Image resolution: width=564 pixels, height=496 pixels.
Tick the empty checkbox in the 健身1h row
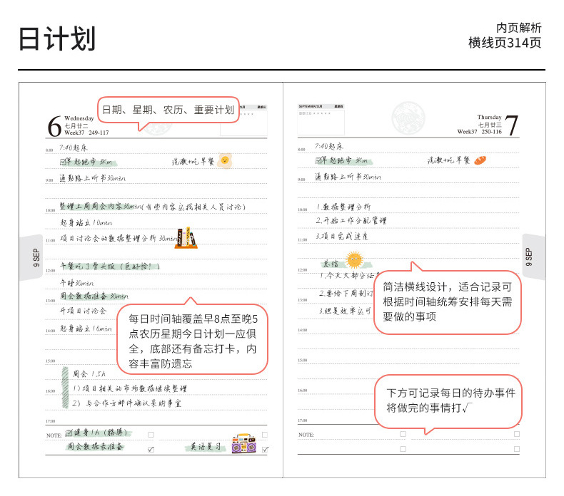tap(151, 435)
